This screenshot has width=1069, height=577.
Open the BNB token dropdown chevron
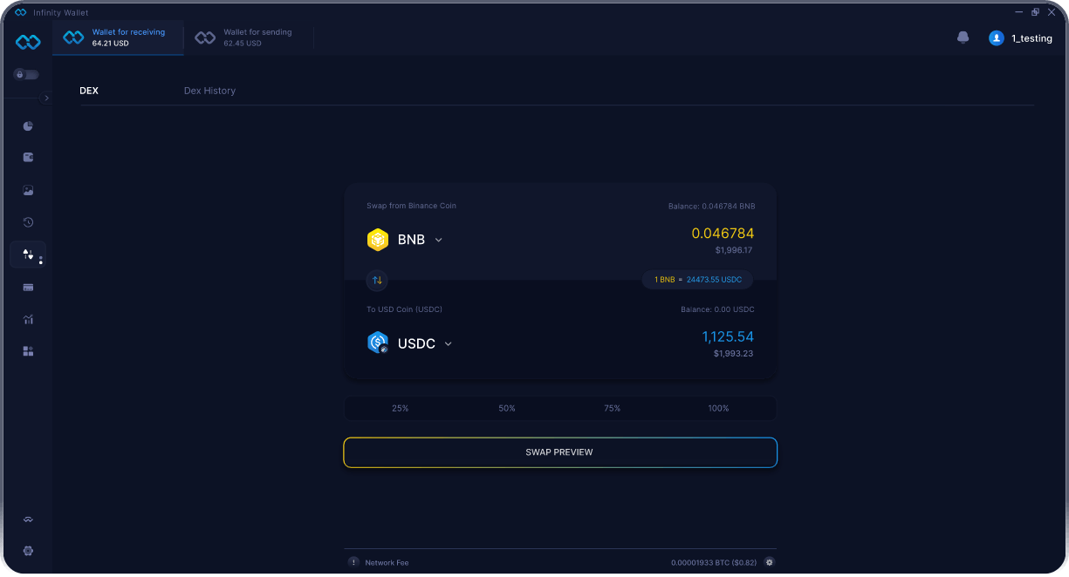pos(439,240)
